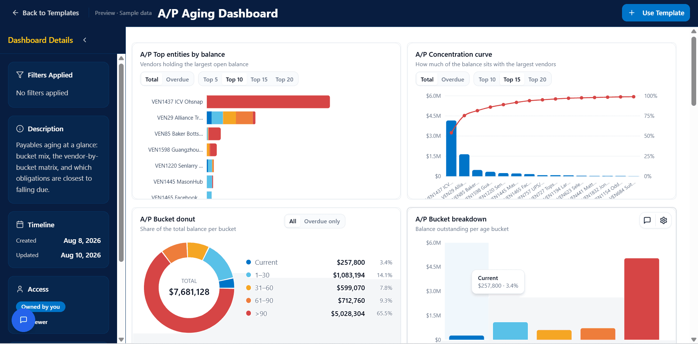This screenshot has height=344, width=698.
Task: Collapse the Dashboard Details panel chevron
Action: tap(85, 40)
